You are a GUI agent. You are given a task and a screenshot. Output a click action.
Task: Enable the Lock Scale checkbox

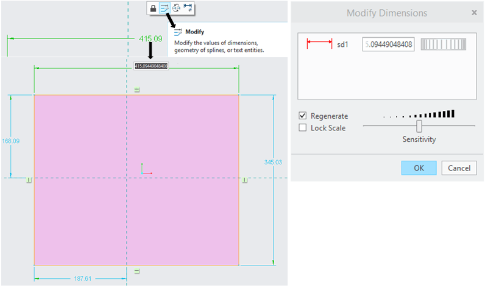point(303,128)
